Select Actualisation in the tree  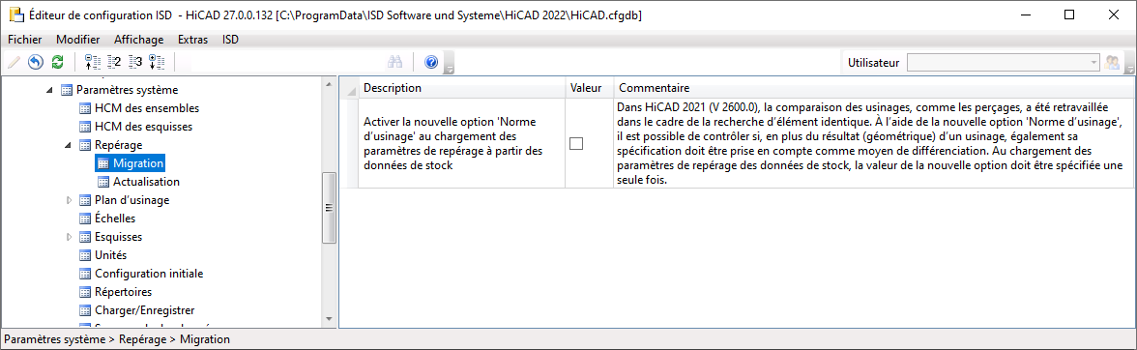[x=147, y=182]
